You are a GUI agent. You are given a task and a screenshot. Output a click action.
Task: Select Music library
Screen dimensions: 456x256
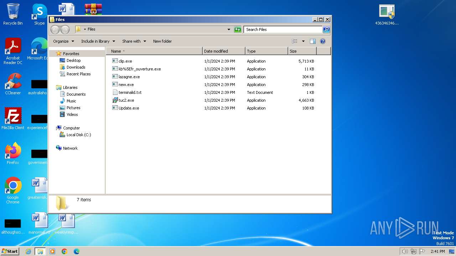pyautogui.click(x=71, y=101)
